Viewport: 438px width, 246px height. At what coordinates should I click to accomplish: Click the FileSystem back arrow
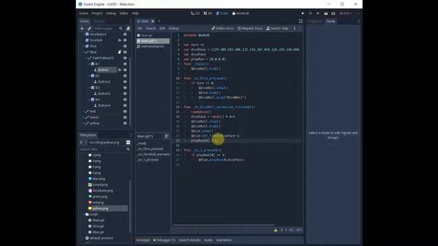(x=81, y=143)
